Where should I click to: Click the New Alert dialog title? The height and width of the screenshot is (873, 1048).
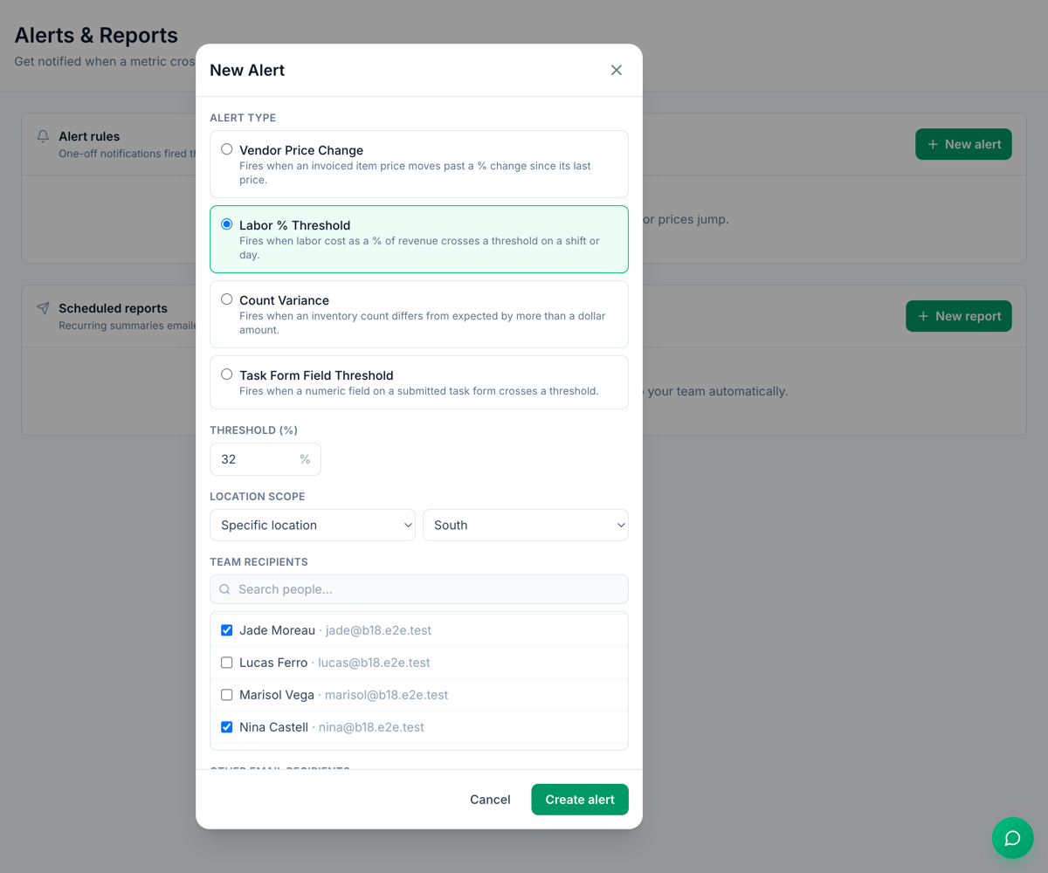(x=247, y=70)
